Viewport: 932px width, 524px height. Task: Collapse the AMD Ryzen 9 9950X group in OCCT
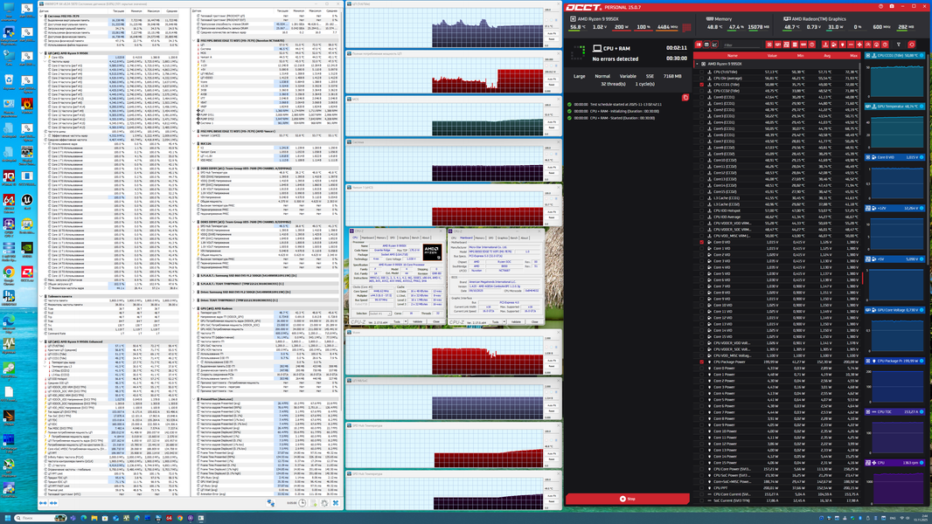tap(697, 64)
